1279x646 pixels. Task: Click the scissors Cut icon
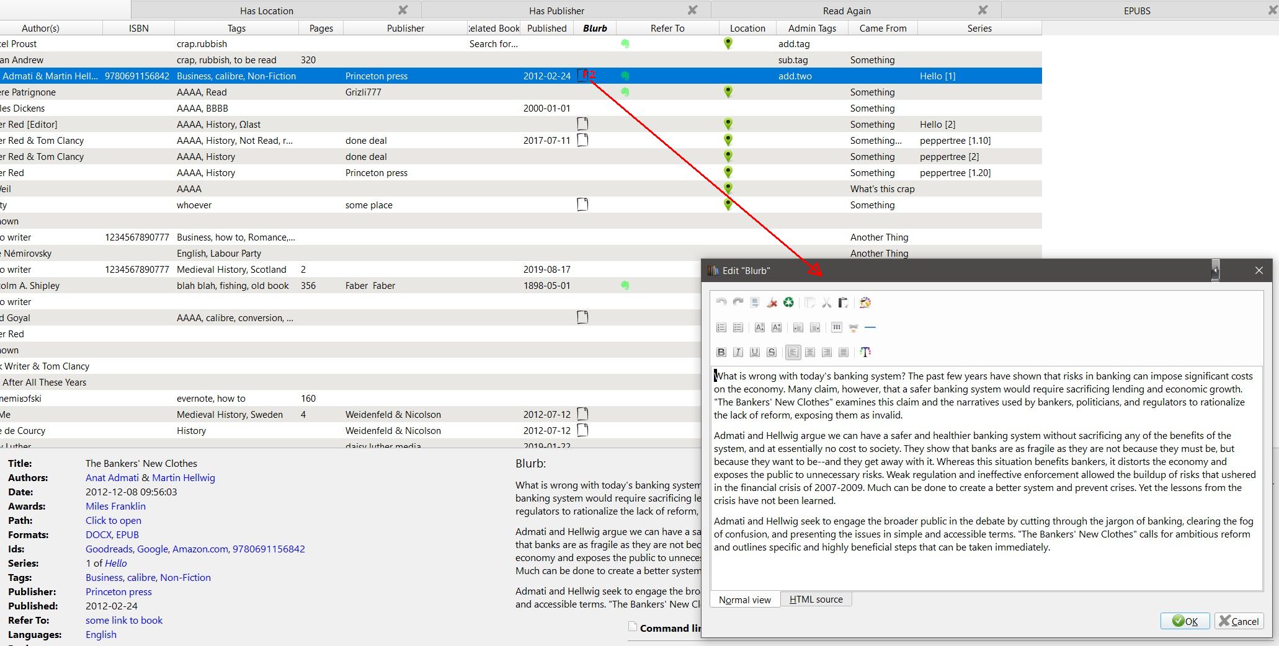[x=826, y=303]
